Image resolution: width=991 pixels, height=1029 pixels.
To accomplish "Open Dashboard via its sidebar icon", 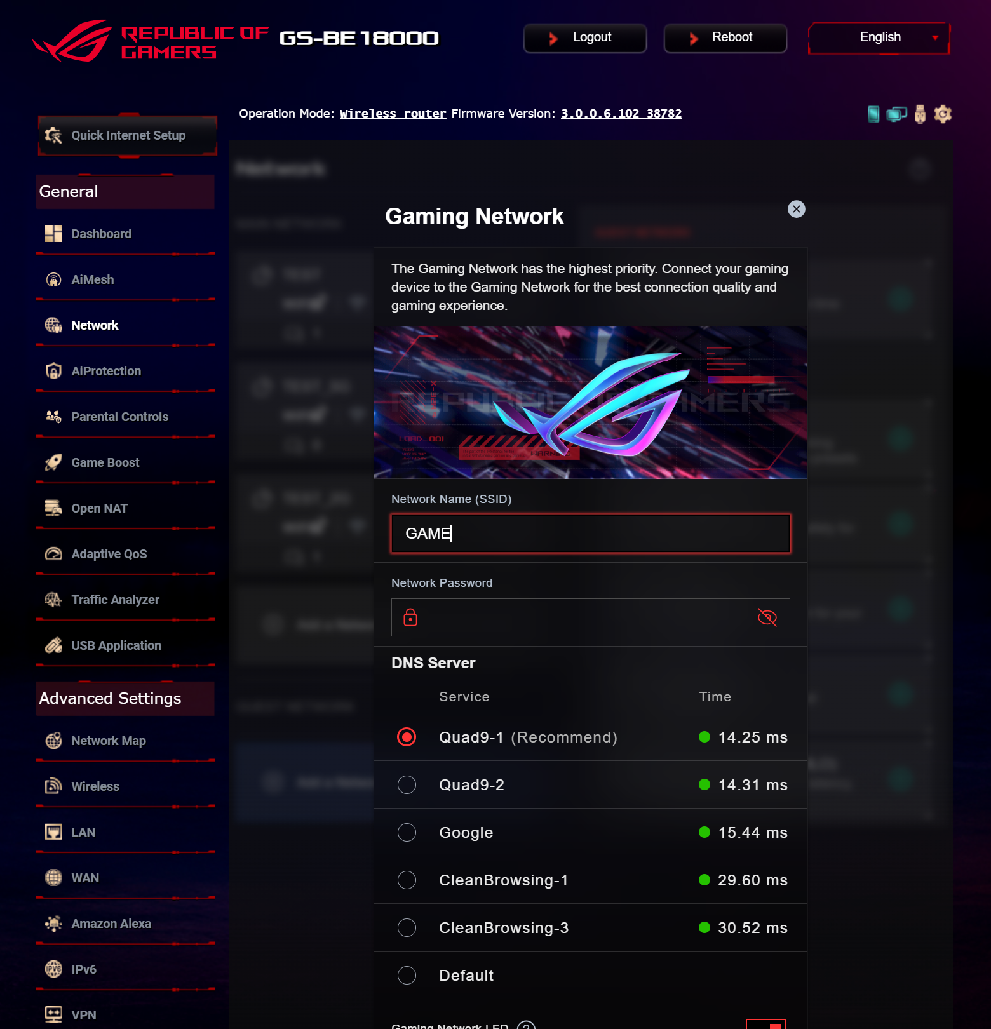I will (x=53, y=234).
